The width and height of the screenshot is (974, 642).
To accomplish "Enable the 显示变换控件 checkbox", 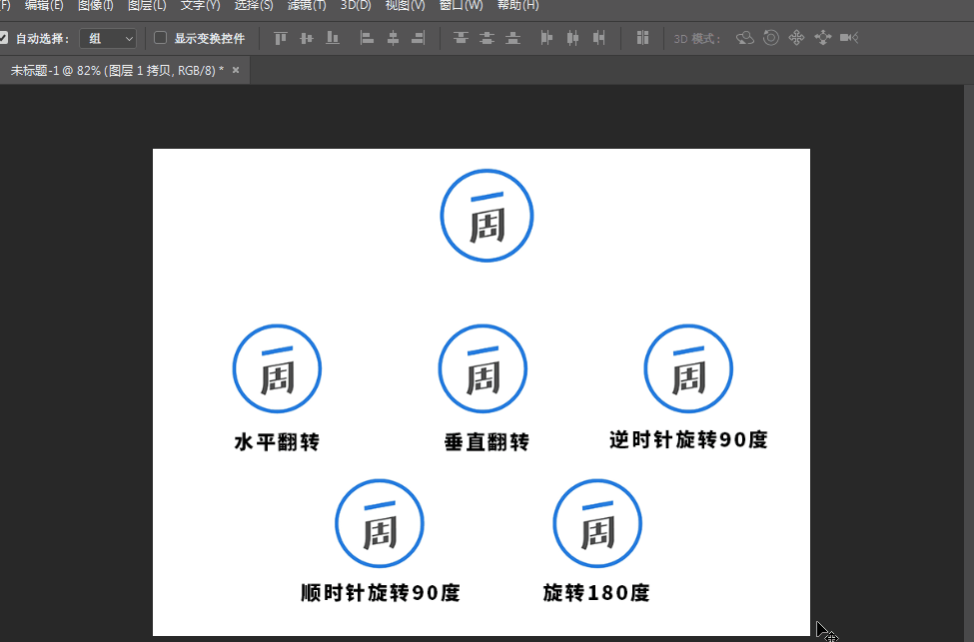I will (x=159, y=37).
